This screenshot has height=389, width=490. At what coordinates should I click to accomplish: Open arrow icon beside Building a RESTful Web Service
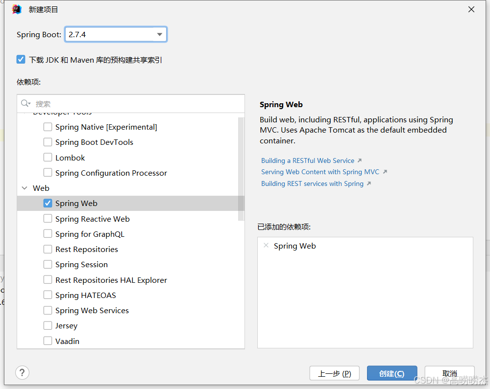coord(360,160)
